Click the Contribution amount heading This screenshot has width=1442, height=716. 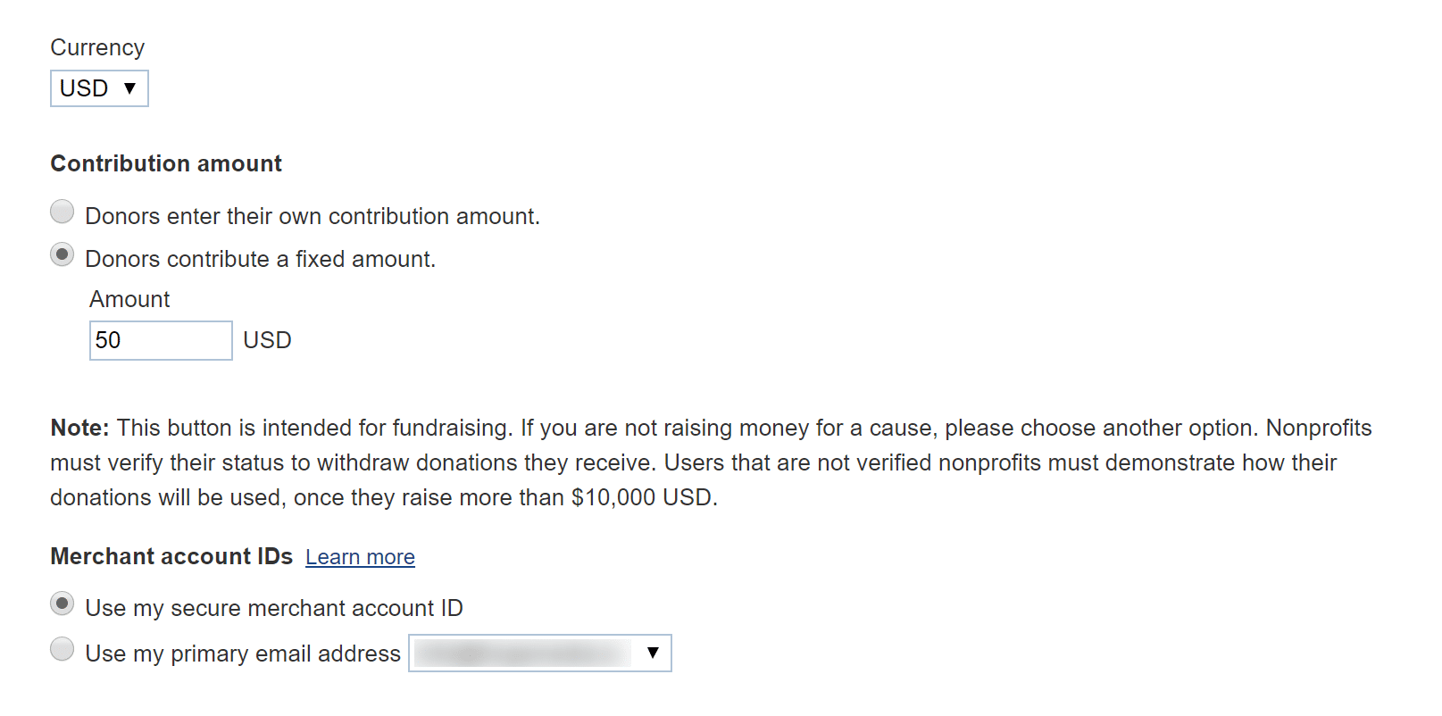[166, 163]
